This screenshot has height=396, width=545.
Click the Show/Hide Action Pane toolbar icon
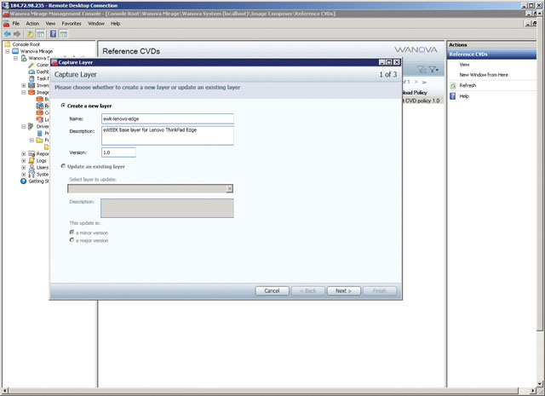[x=63, y=34]
